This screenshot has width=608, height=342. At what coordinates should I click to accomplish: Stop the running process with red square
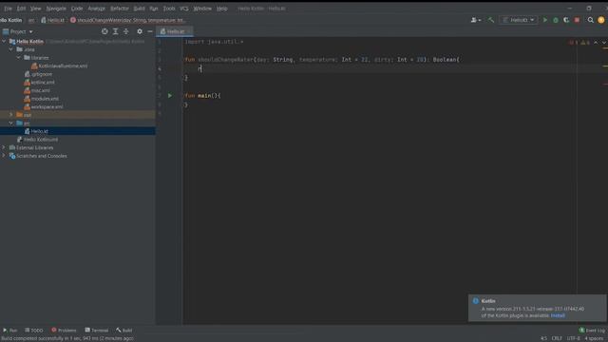coord(577,20)
